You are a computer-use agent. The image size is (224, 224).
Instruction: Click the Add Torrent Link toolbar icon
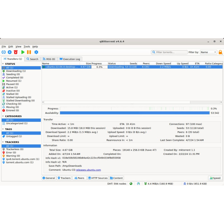pyautogui.click(x=4, y=52)
